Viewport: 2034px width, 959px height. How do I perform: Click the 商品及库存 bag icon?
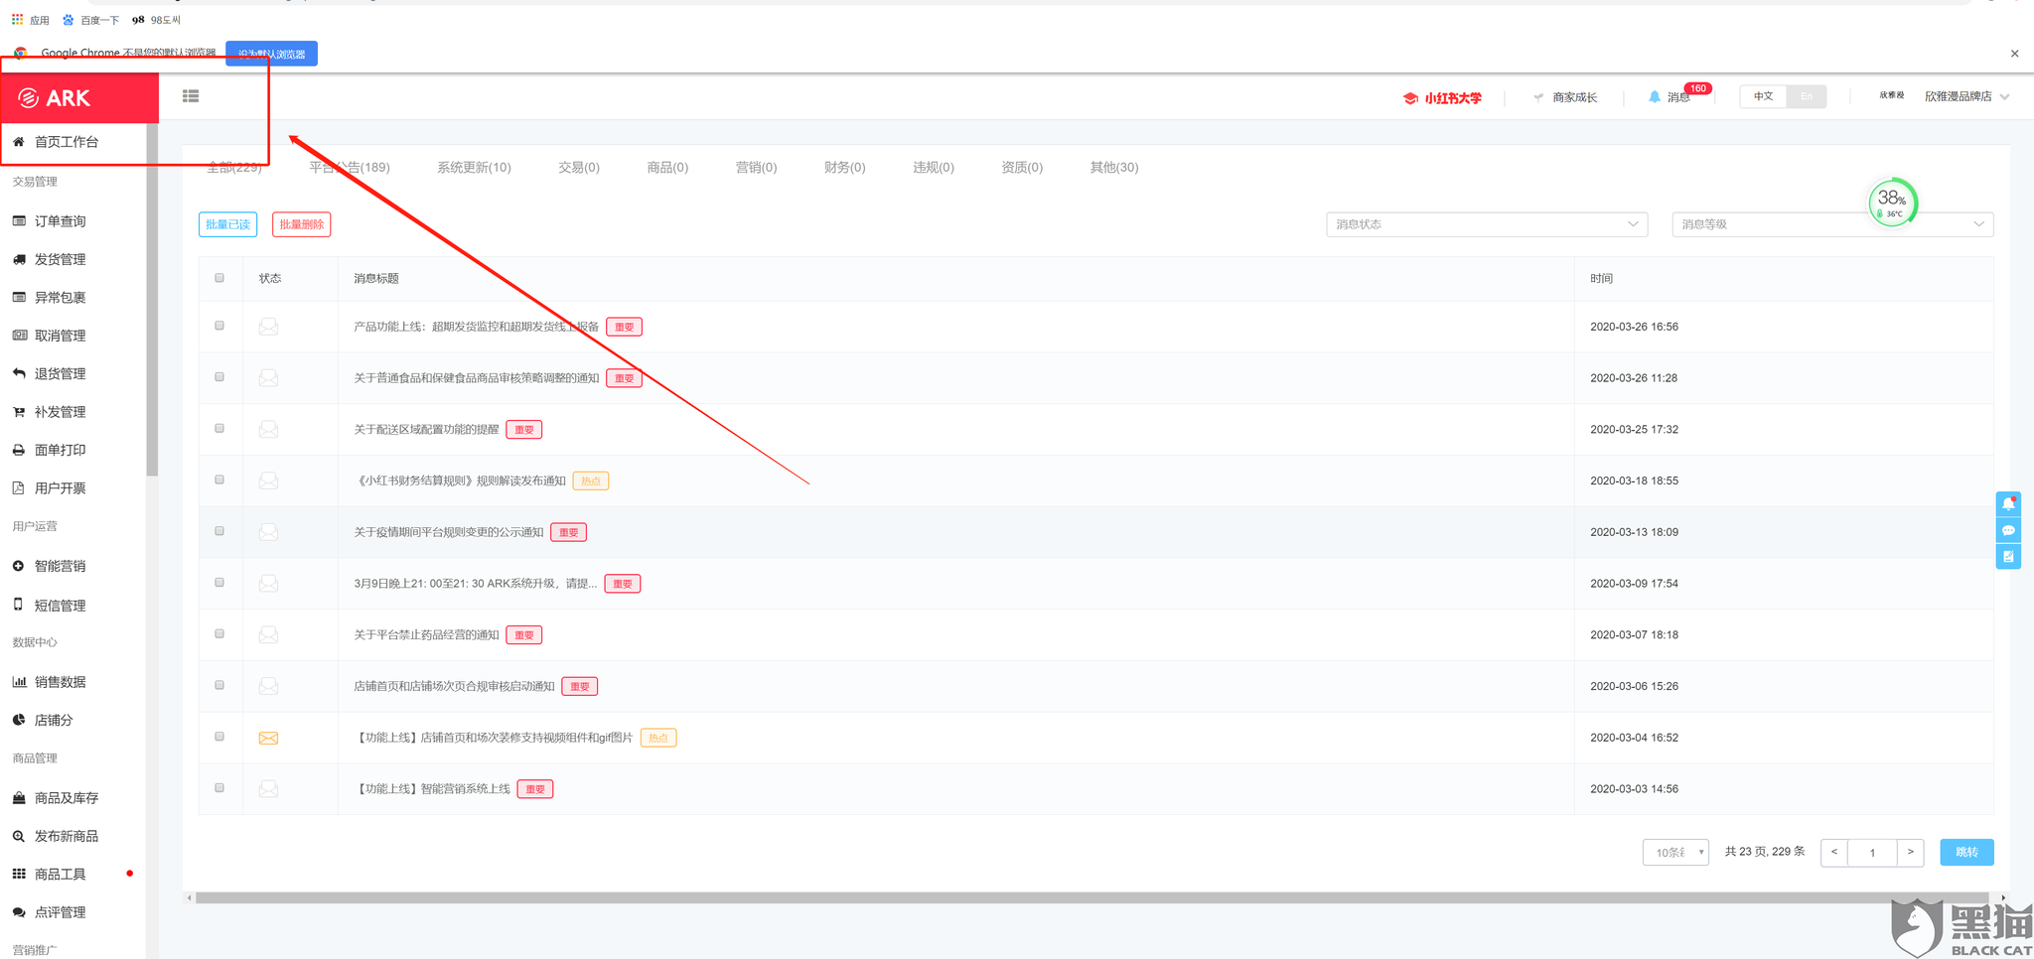point(19,798)
